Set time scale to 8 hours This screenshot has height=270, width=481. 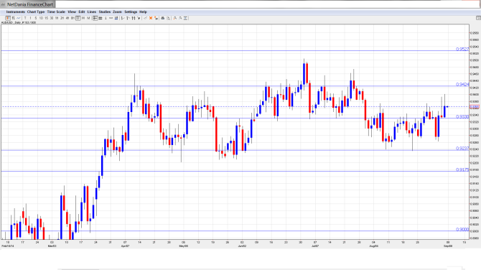[x=73, y=19]
